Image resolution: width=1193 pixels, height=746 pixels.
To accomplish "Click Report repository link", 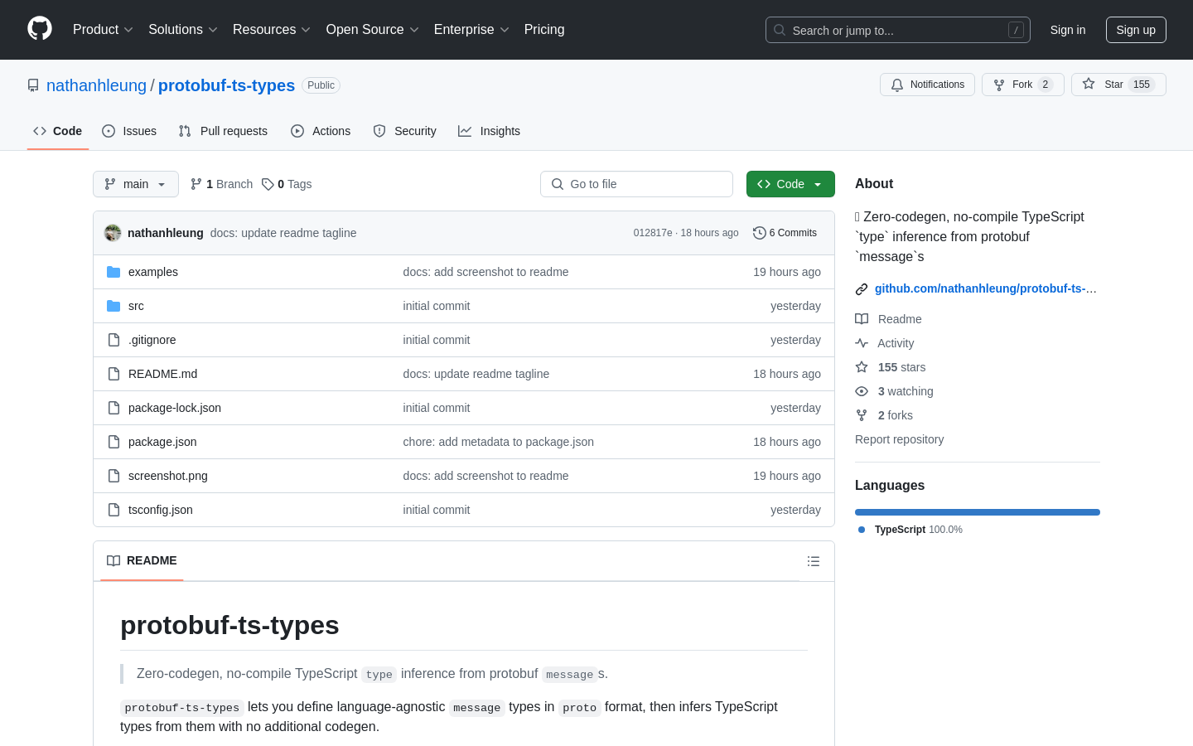I will coord(899,439).
